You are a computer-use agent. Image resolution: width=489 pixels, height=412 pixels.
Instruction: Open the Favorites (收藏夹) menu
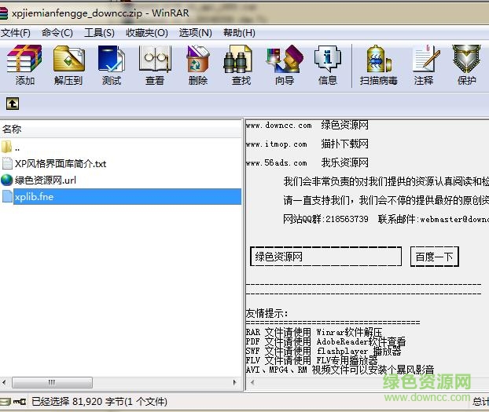(x=147, y=33)
